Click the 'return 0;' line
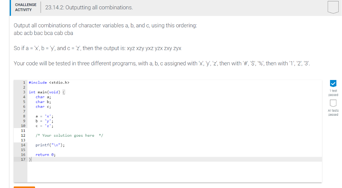This screenshot has height=188, width=342. (x=45, y=155)
